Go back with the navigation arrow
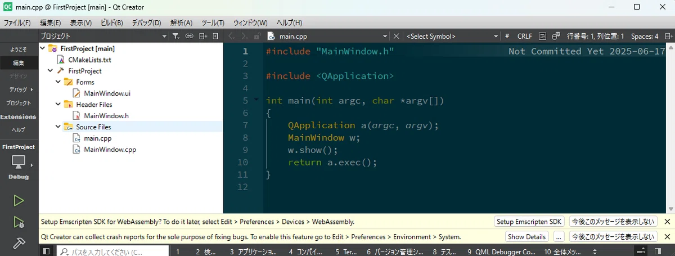 point(231,36)
